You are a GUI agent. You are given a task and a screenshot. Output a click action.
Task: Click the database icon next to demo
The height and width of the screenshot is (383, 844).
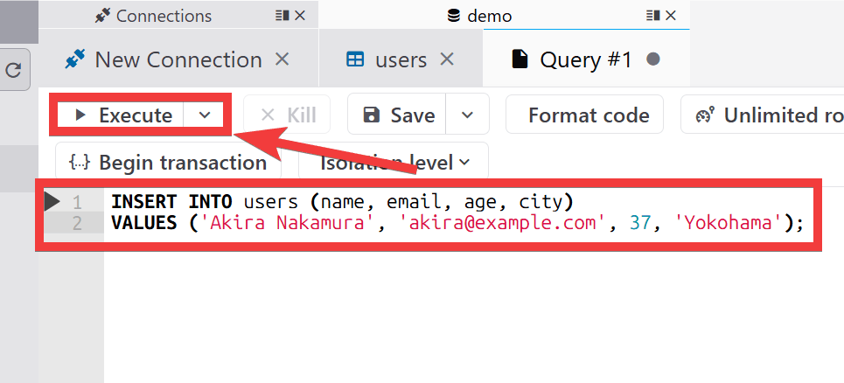[x=454, y=16]
